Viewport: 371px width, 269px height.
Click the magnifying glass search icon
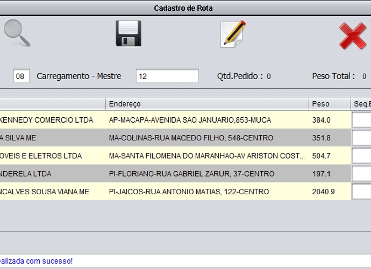pos(17,33)
